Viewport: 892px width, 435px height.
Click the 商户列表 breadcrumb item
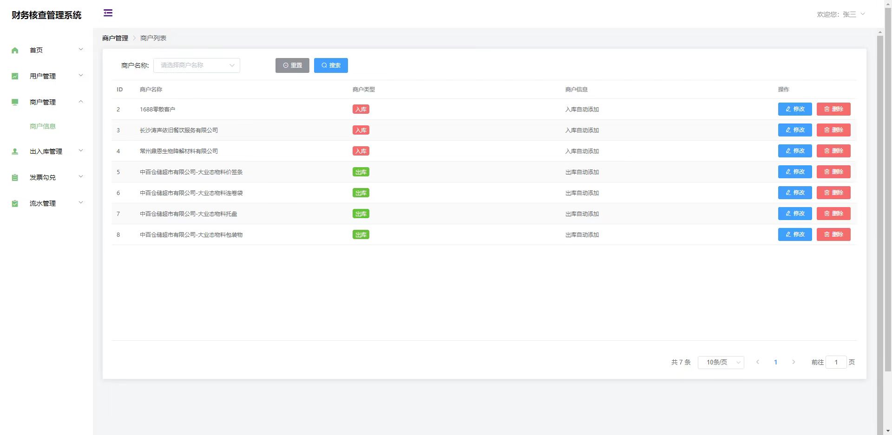point(153,38)
